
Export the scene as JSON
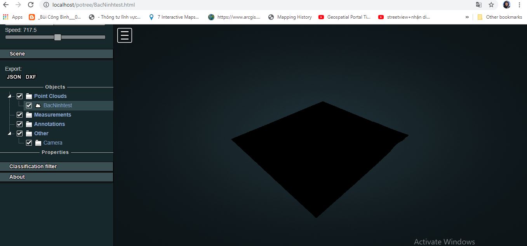14,77
